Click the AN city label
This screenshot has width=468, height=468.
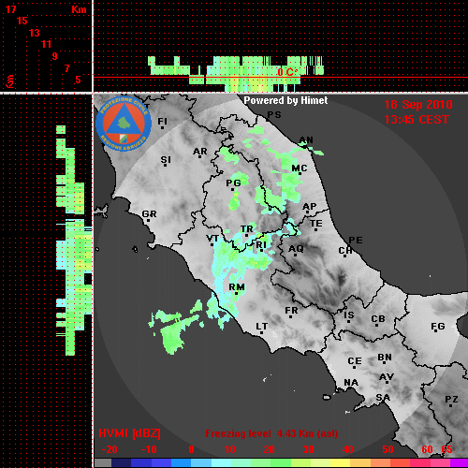coord(306,140)
